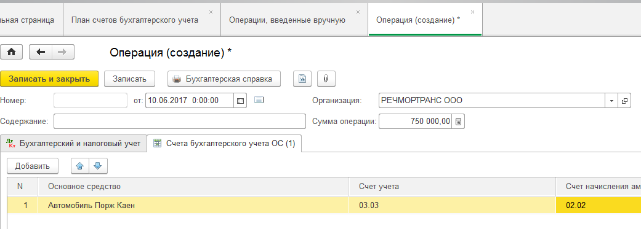
Task: Open calculator for Сумма операции
Action: coord(459,122)
